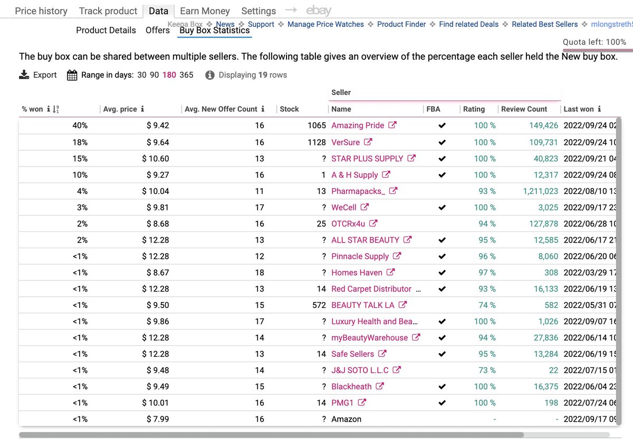The height and width of the screenshot is (447, 633).
Task: Open external link icon beside Blackheath
Action: click(380, 386)
